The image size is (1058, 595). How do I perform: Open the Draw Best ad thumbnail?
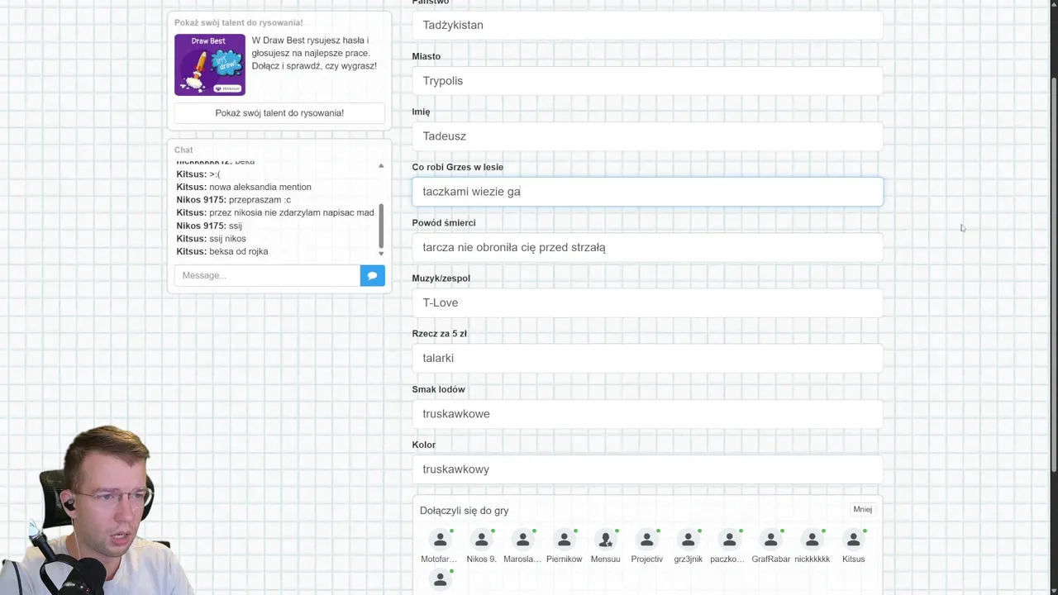pyautogui.click(x=210, y=64)
